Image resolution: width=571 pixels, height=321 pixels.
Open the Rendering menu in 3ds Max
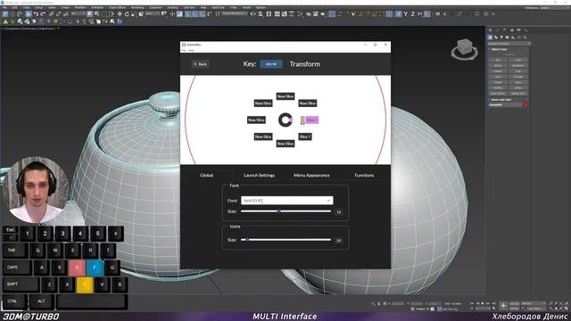click(137, 7)
